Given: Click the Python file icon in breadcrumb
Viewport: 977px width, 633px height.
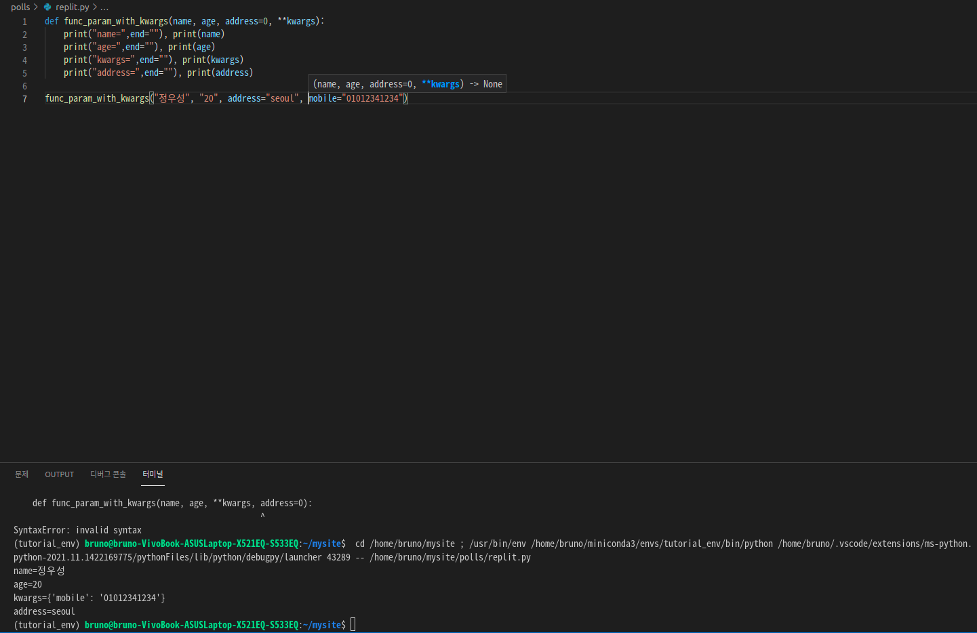Looking at the screenshot, I should tap(47, 7).
